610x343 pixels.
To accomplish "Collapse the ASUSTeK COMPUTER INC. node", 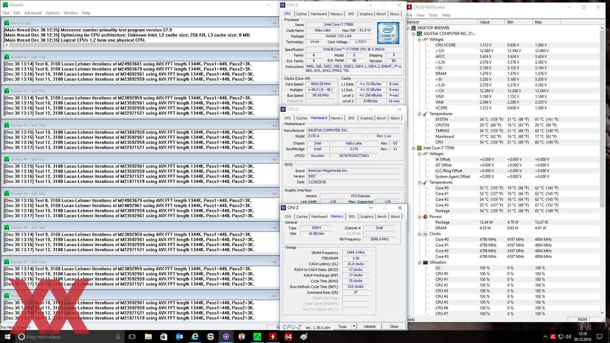I will point(414,34).
